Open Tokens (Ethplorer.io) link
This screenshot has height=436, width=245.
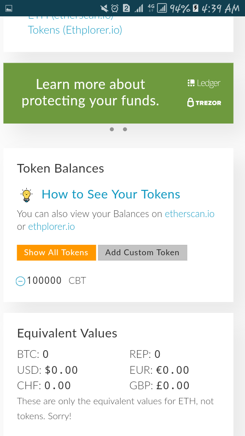pyautogui.click(x=75, y=30)
